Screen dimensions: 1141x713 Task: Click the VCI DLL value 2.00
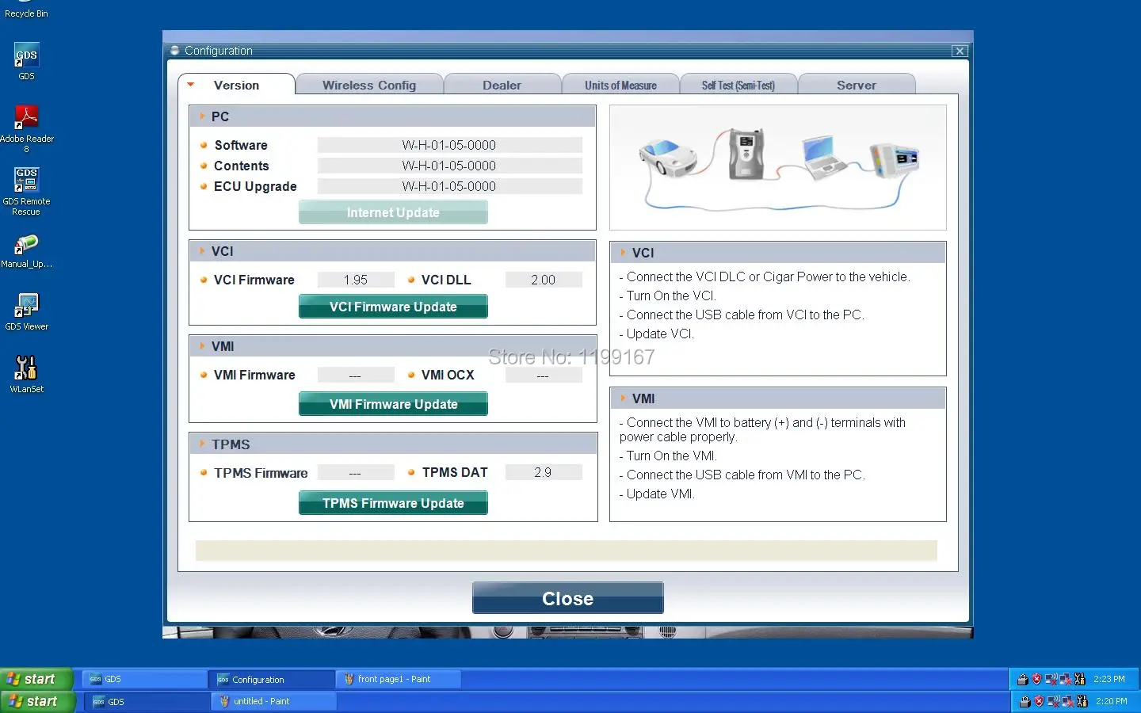[544, 280]
